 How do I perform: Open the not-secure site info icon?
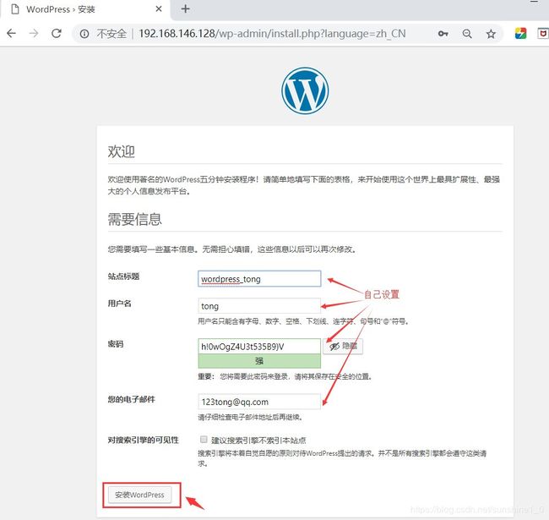tap(84, 34)
